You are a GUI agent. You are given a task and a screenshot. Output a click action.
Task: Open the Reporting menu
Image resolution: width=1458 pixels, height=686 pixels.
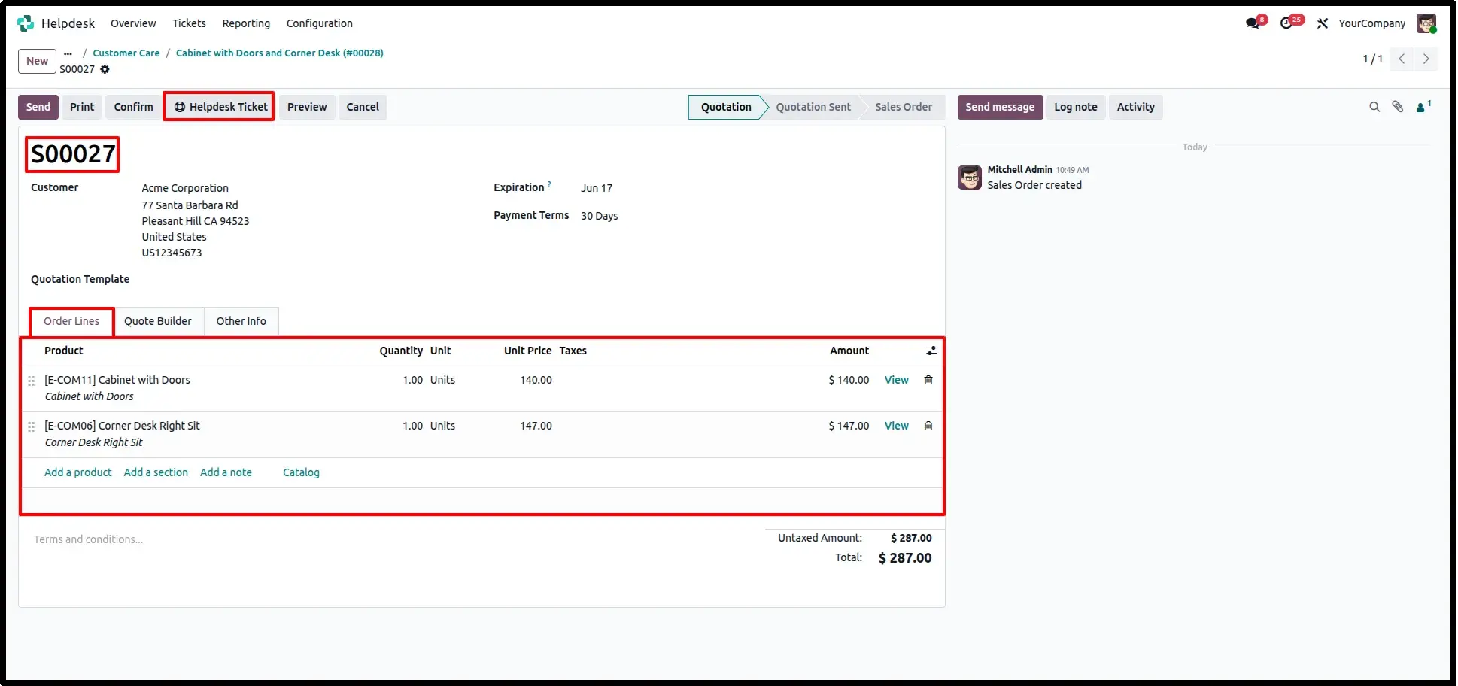tap(246, 23)
